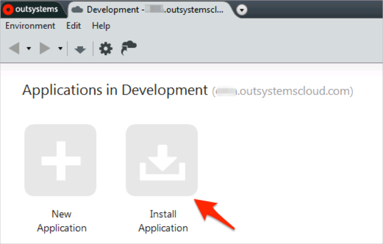This screenshot has height=244, width=383.
Task: Open settings with the gear icon
Action: coord(105,49)
